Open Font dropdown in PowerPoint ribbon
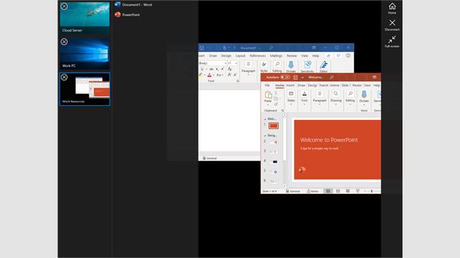460x258 pixels. coord(305,98)
